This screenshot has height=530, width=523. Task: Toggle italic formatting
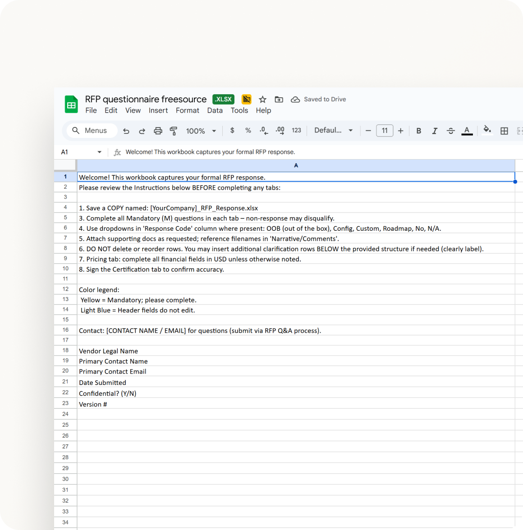tap(435, 131)
